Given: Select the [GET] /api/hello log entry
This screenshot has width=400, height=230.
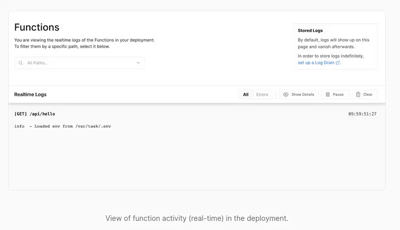Looking at the screenshot, I should [x=35, y=114].
